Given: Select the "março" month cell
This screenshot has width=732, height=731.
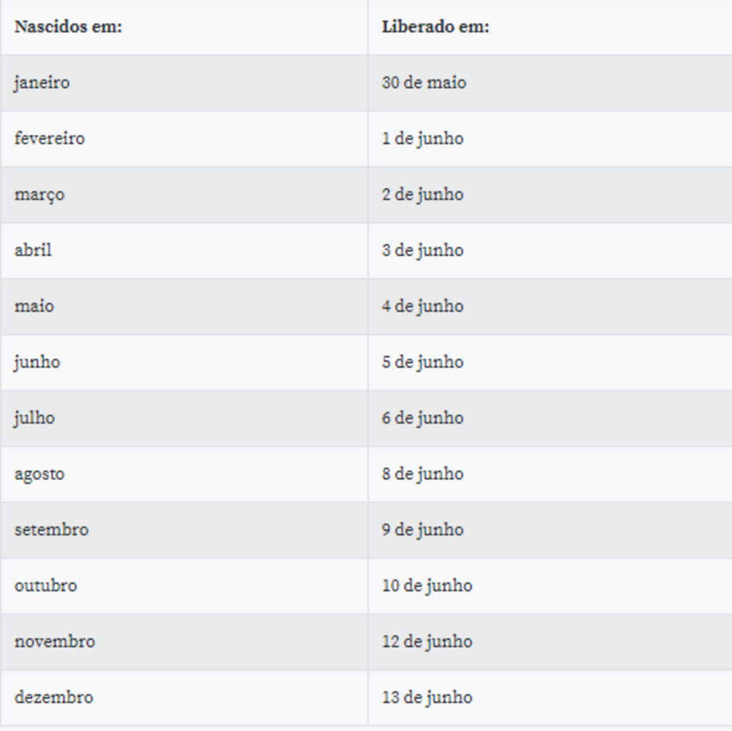Looking at the screenshot, I should pyautogui.click(x=39, y=195).
